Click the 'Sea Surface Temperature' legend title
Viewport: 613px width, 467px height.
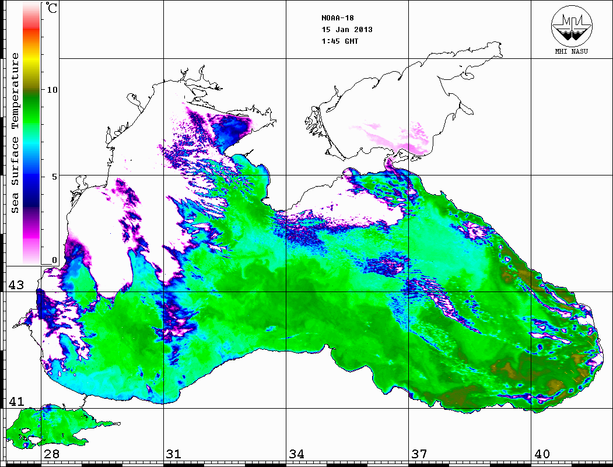(x=15, y=133)
